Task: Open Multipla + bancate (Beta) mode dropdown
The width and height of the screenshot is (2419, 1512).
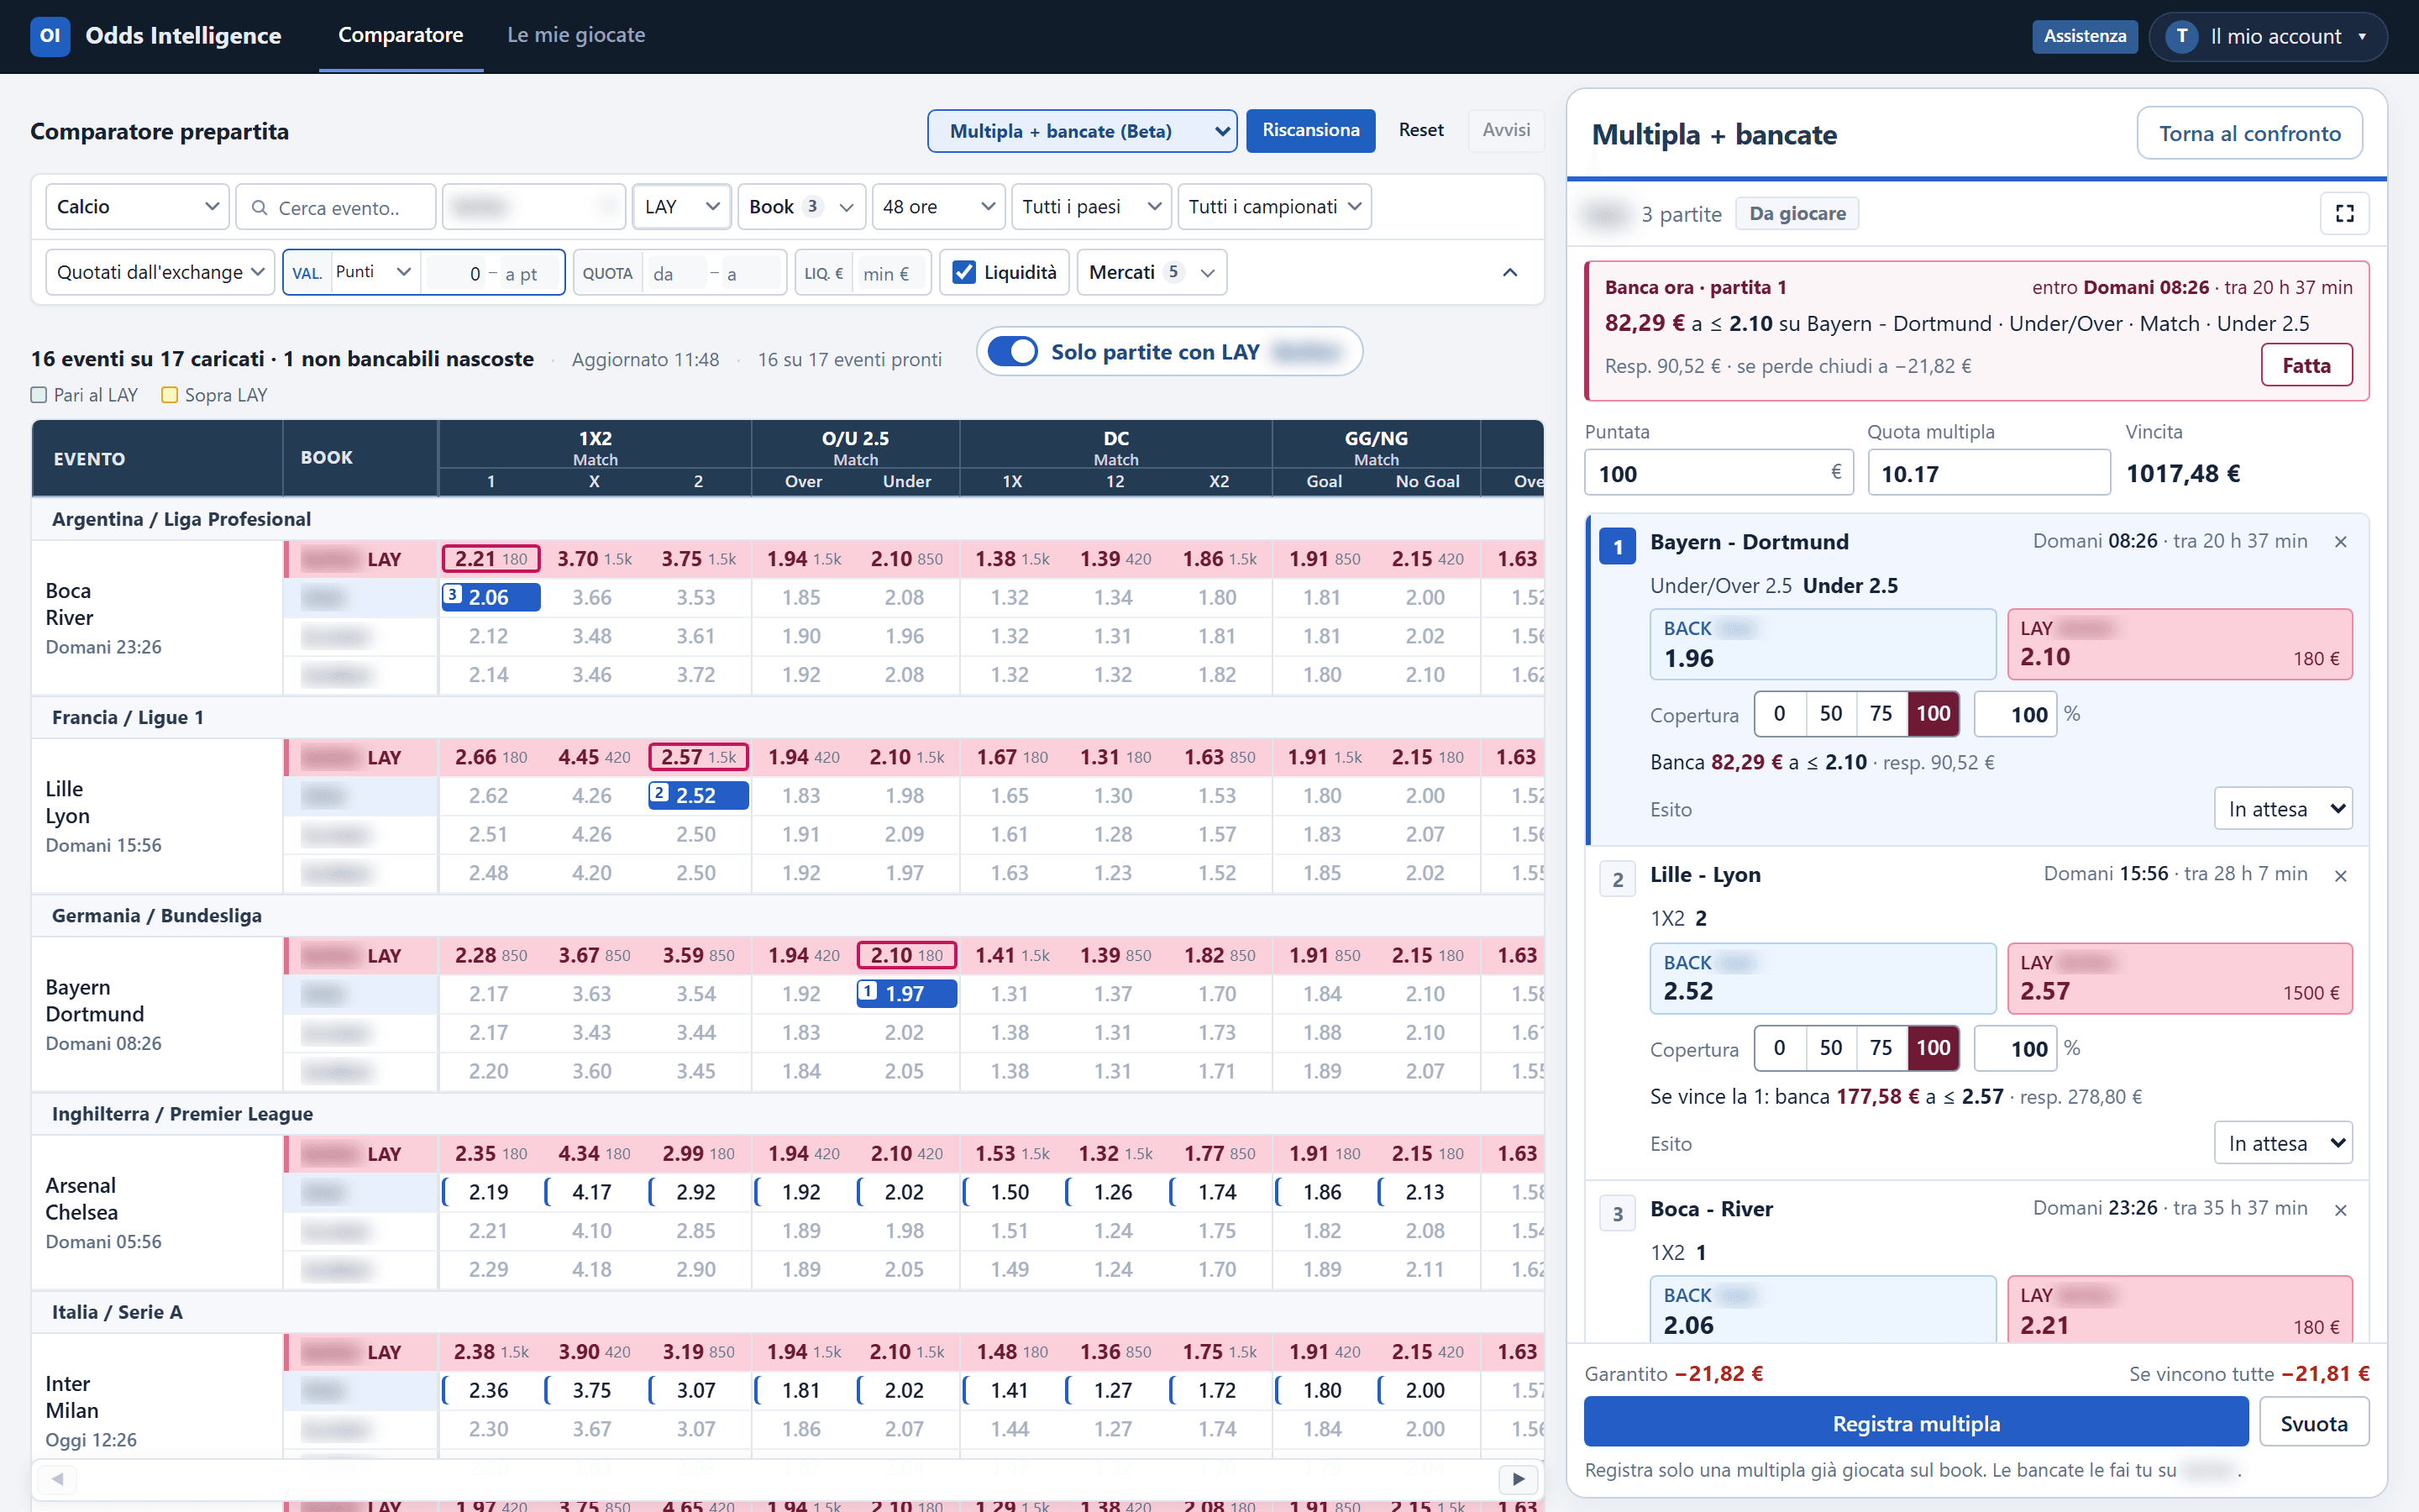Action: point(1082,131)
